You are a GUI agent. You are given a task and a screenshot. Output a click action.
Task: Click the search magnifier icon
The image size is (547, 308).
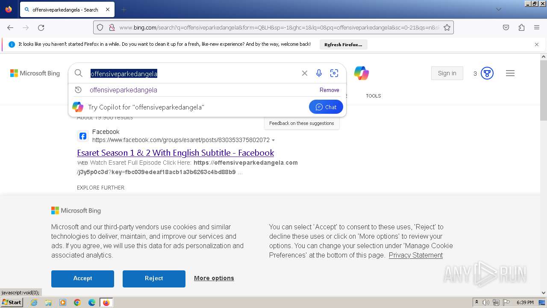pyautogui.click(x=79, y=73)
